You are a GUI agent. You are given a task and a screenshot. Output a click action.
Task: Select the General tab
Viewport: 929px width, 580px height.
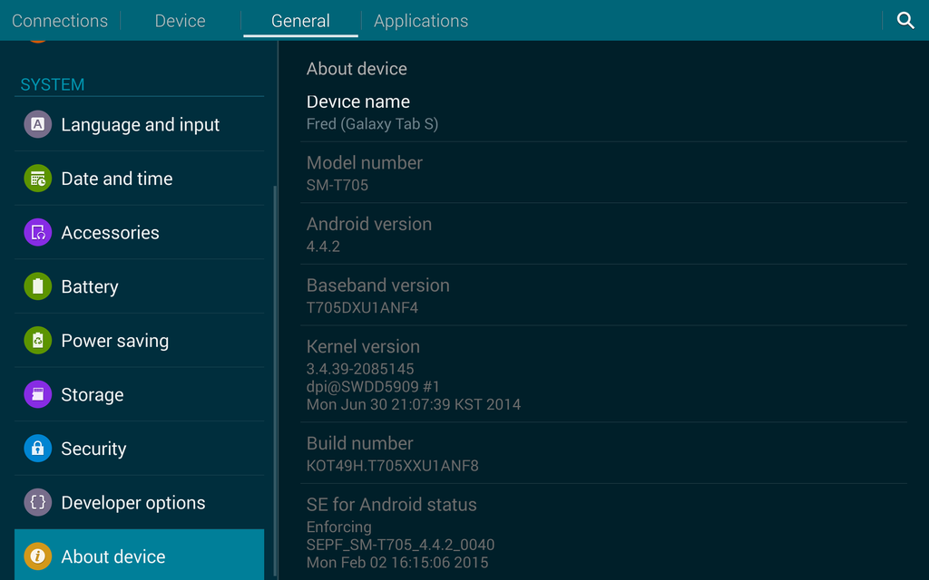(300, 20)
